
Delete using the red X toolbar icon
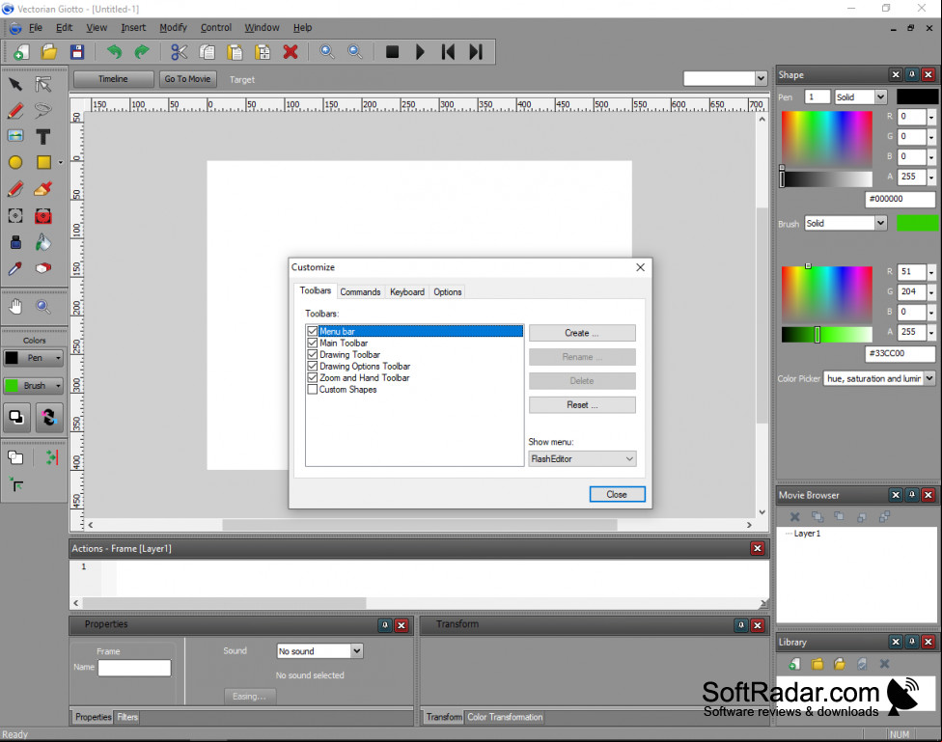click(x=291, y=52)
